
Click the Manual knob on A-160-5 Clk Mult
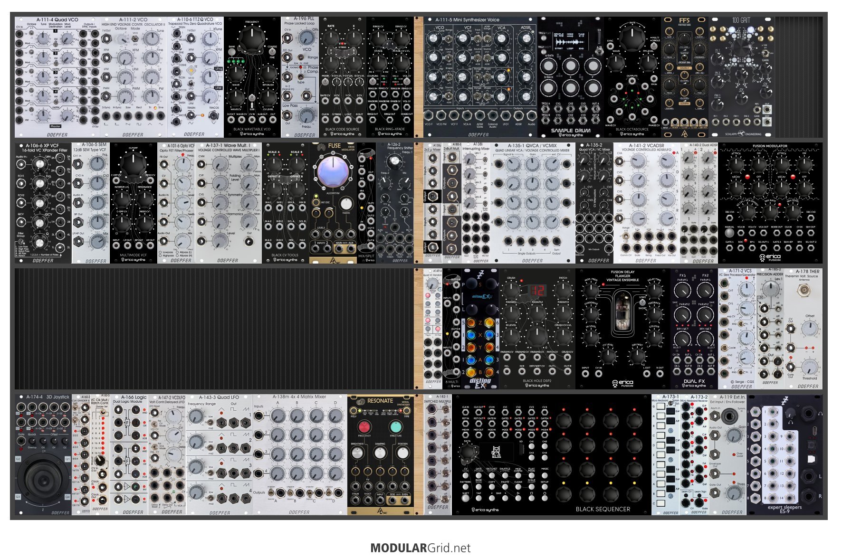[x=99, y=460]
